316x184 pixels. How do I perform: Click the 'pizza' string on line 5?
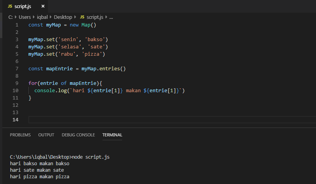click(x=92, y=54)
